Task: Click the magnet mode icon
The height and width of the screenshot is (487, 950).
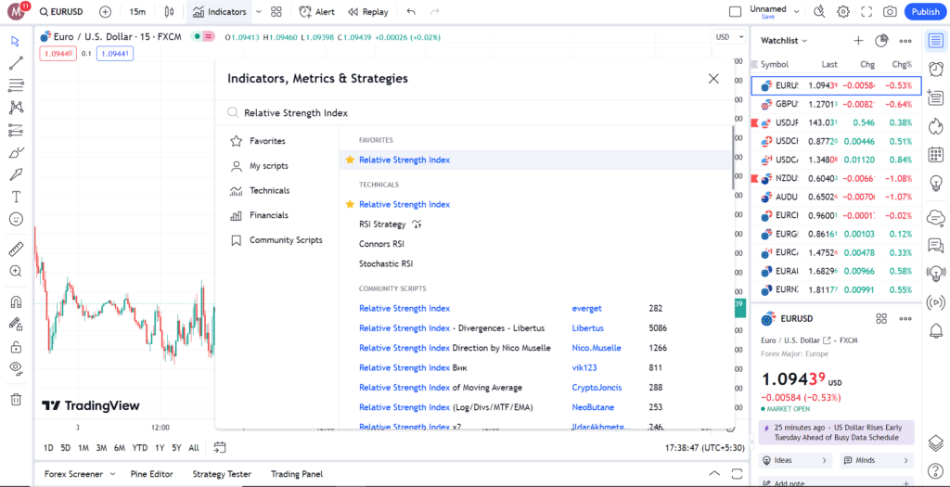Action: [x=16, y=301]
